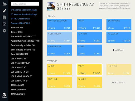Open the Patio room tile
135x101 pixels.
pyautogui.click(x=89, y=24)
